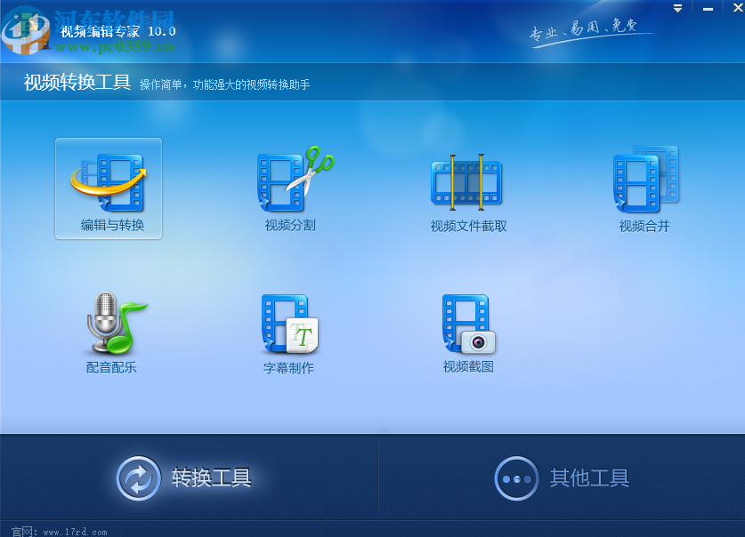Start the 视频合并 merge tool

click(x=644, y=188)
